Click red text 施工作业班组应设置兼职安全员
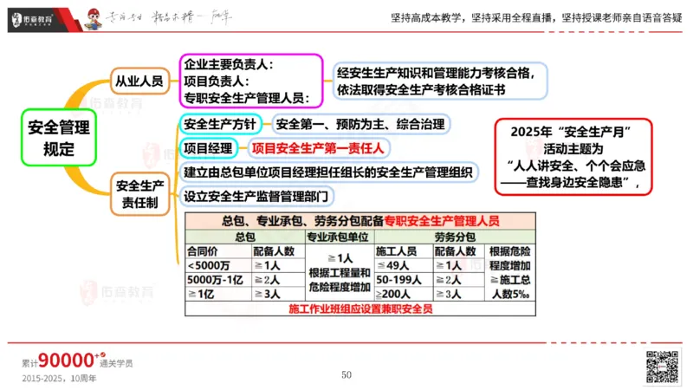This screenshot has width=693, height=390. (x=360, y=309)
